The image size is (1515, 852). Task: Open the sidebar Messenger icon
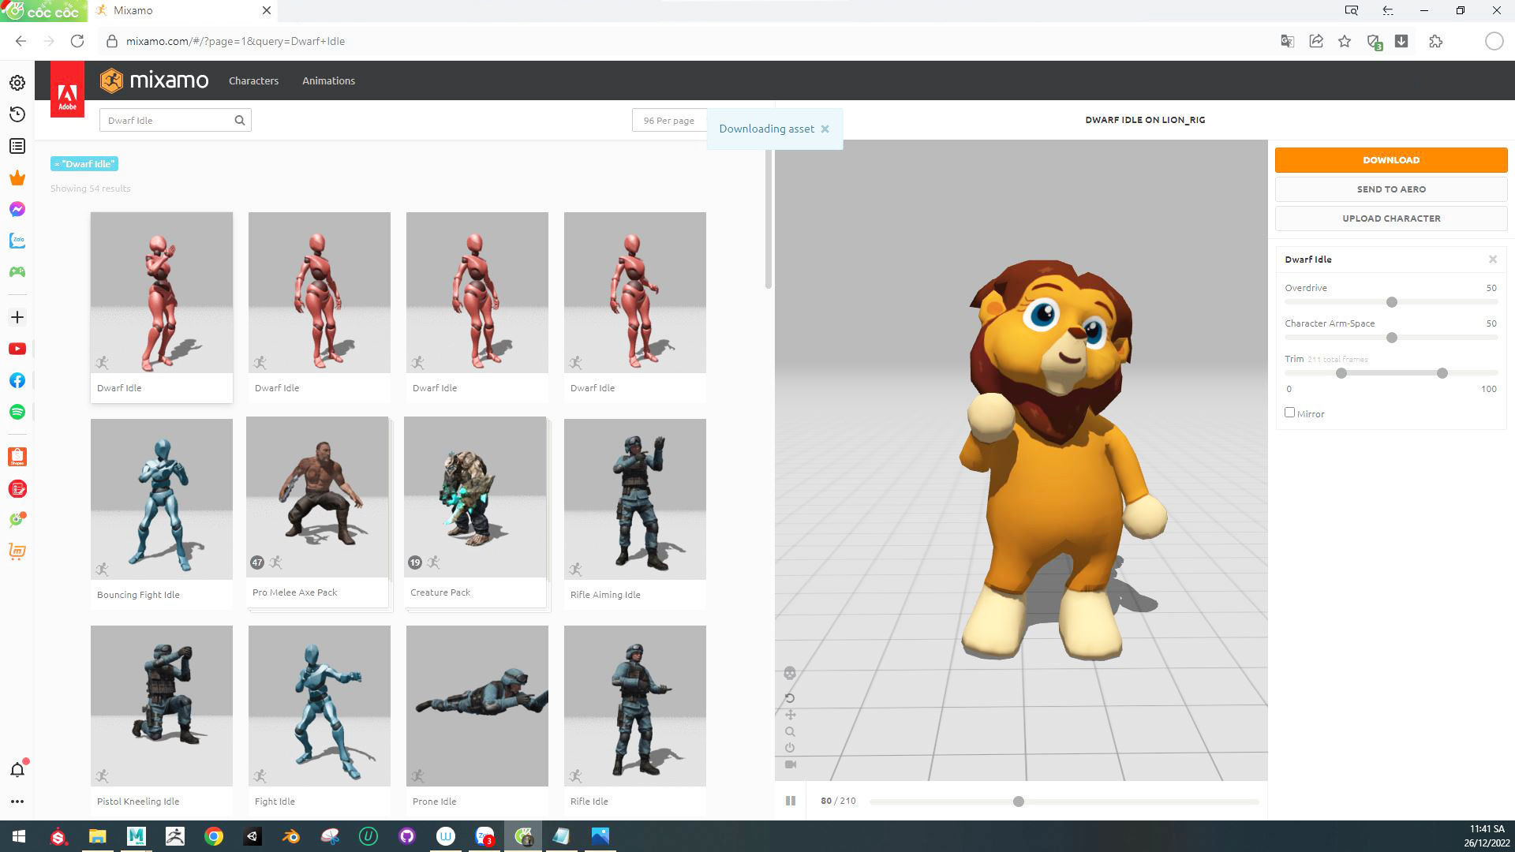tap(17, 209)
